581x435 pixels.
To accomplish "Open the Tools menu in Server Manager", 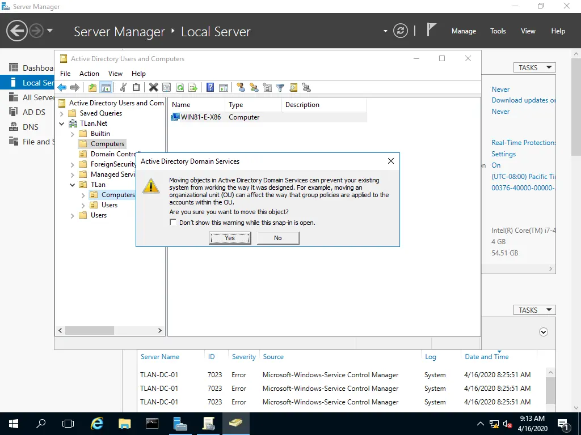I will pos(498,31).
